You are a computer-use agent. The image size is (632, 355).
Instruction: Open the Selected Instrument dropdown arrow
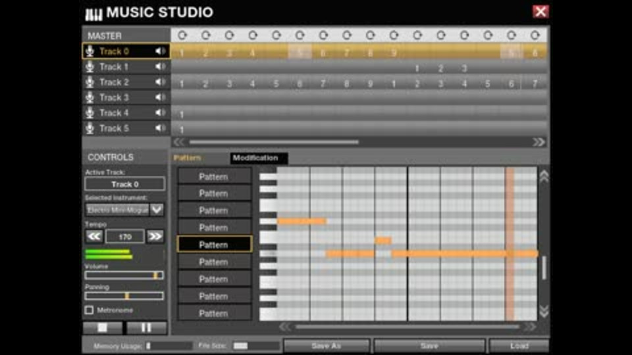tap(157, 210)
